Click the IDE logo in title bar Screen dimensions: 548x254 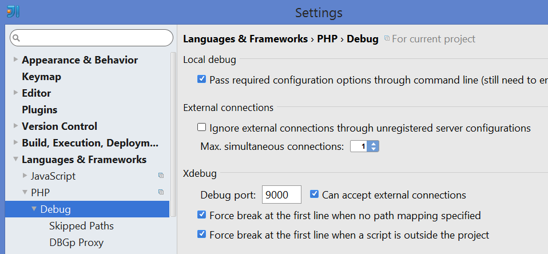[x=13, y=11]
